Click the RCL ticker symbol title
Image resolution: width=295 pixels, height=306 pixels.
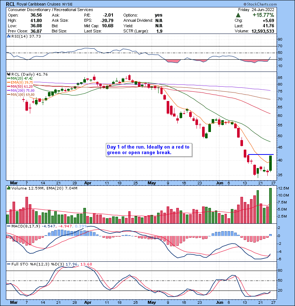point(11,4)
